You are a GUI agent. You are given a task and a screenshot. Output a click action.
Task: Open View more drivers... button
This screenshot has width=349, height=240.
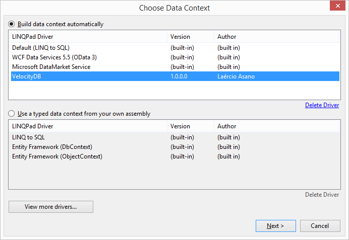click(x=51, y=207)
